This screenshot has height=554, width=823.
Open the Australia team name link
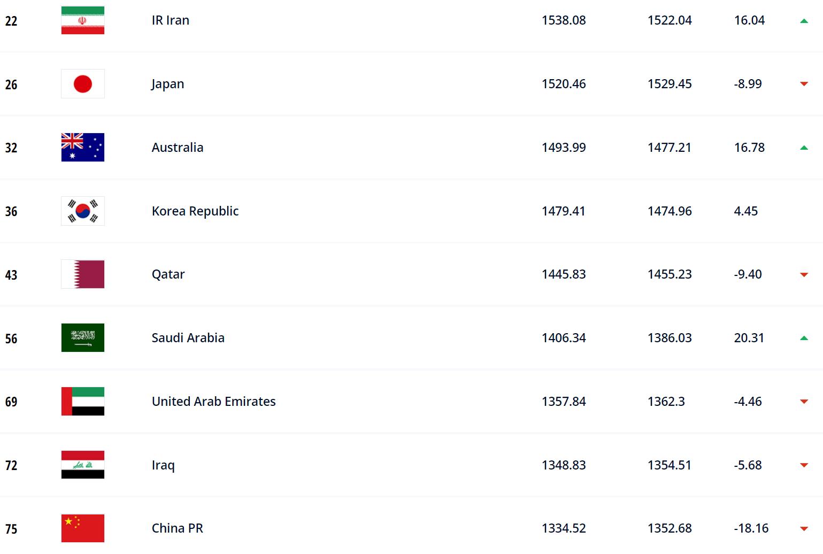[x=178, y=148]
